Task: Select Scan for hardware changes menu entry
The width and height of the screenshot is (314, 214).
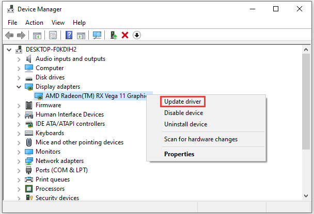Action: (x=201, y=139)
